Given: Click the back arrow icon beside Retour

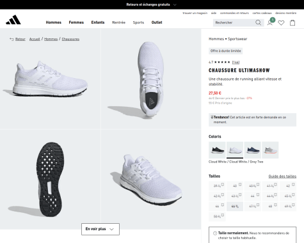Looking at the screenshot, I should [x=12, y=39].
